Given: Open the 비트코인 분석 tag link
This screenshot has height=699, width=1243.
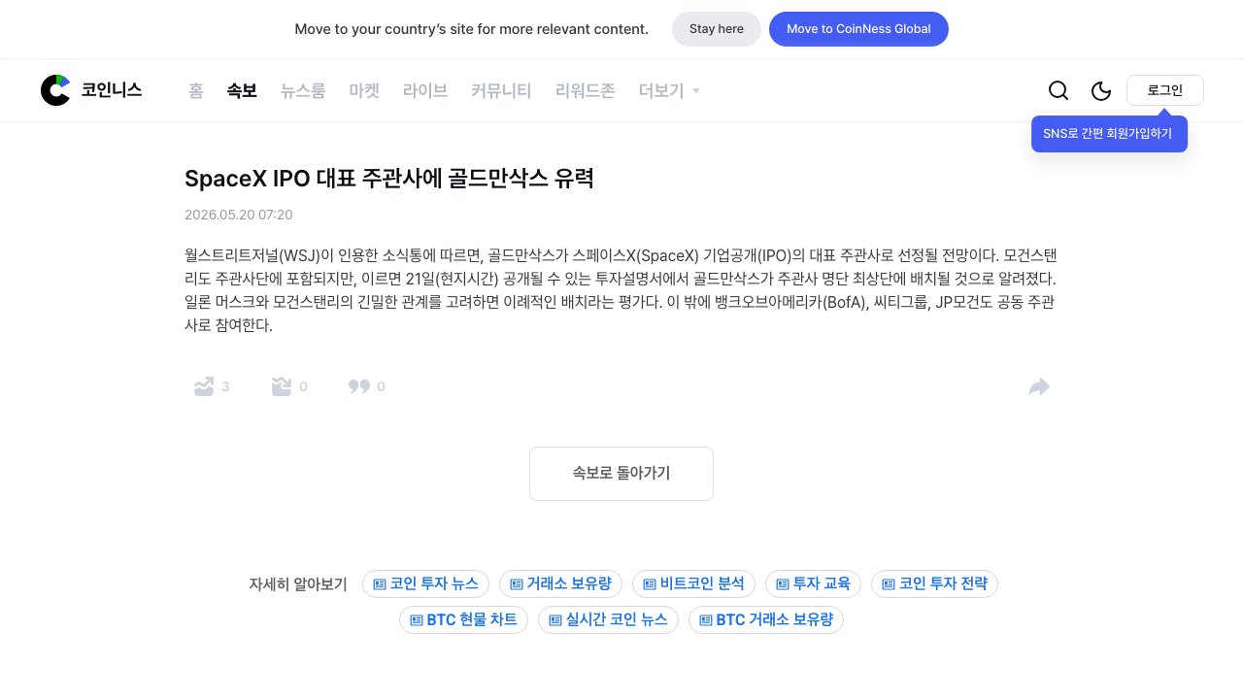Looking at the screenshot, I should point(693,583).
